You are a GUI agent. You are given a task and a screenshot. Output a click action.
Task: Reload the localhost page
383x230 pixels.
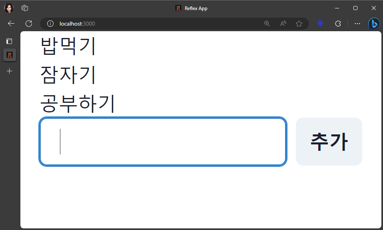[x=29, y=24]
